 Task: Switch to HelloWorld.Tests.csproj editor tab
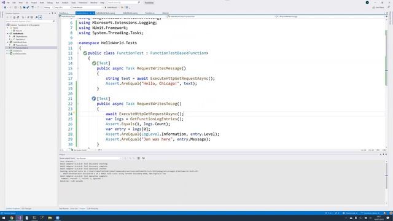point(106,13)
